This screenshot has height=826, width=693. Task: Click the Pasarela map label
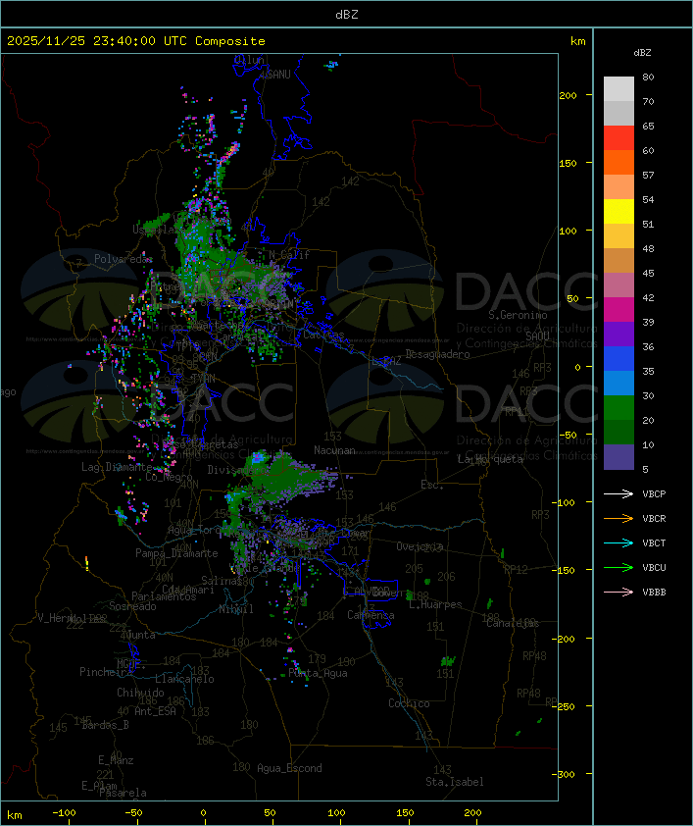(123, 793)
